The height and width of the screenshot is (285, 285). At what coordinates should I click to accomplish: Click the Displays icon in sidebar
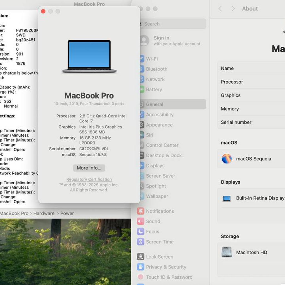tap(142, 166)
